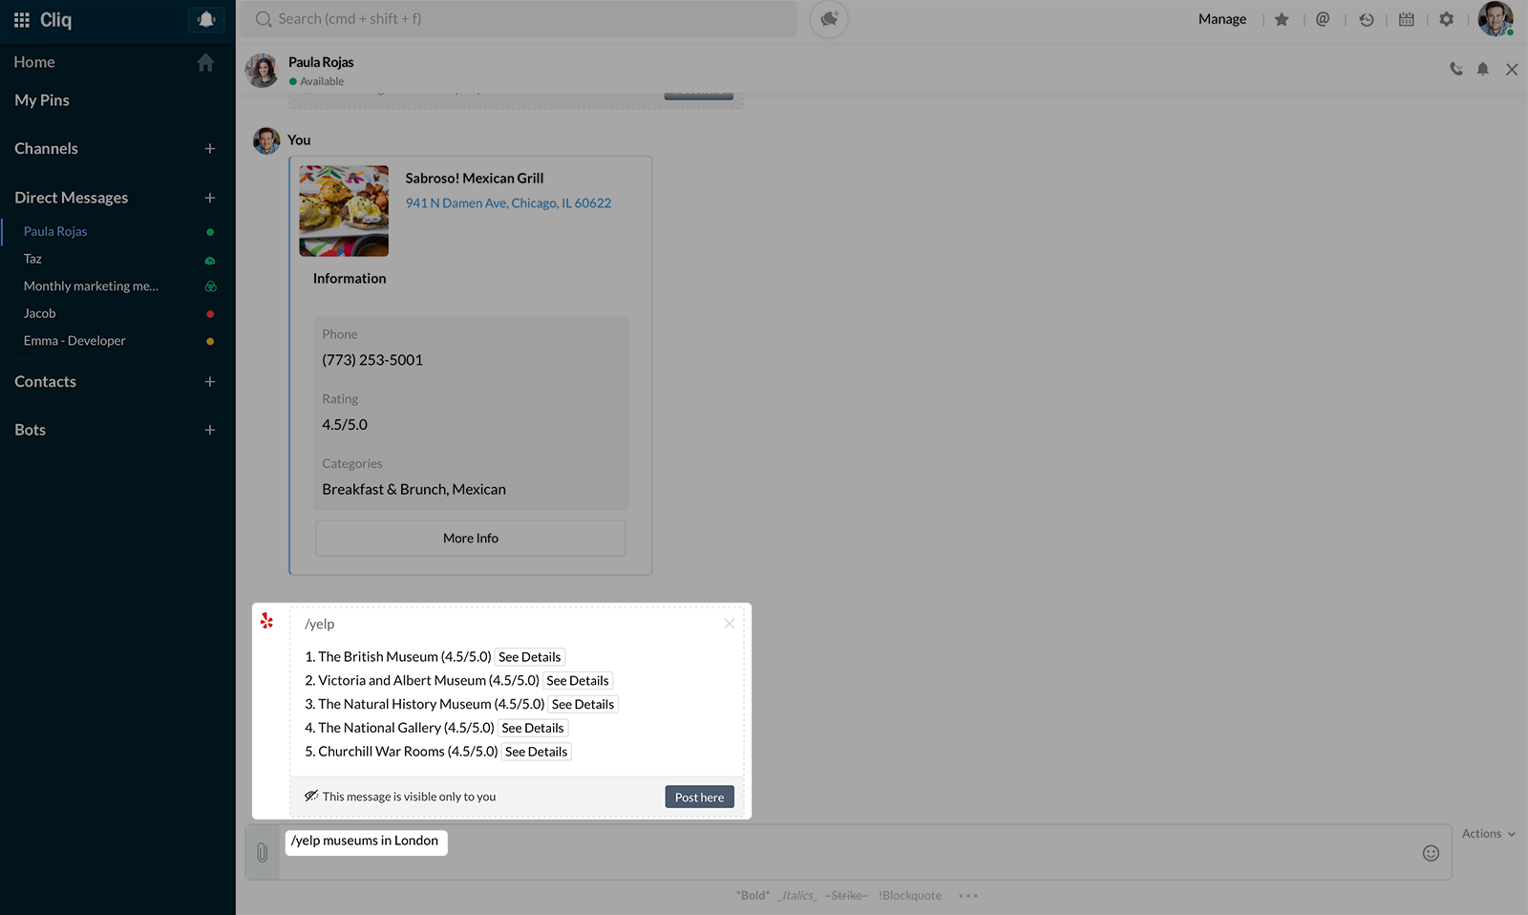Start a call with Paula Rojas
This screenshot has width=1528, height=915.
point(1456,69)
